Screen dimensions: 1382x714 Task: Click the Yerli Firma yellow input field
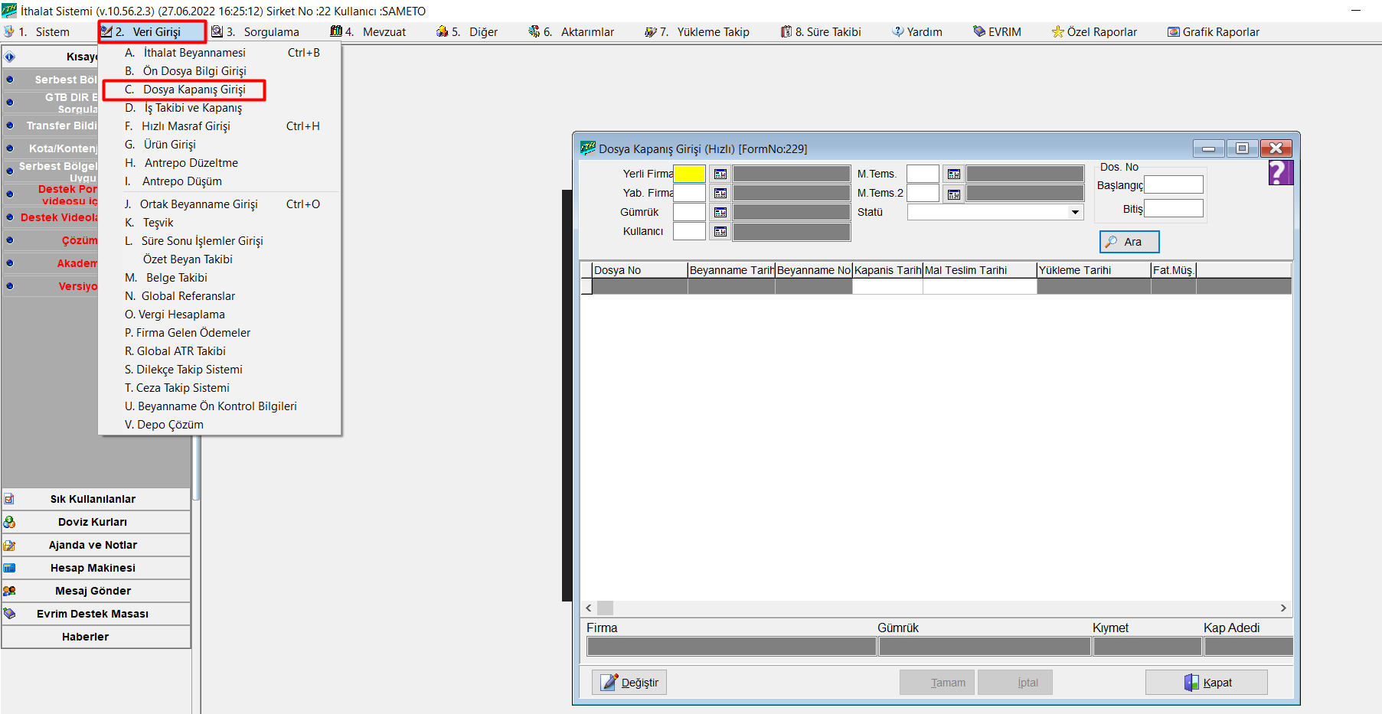(689, 174)
